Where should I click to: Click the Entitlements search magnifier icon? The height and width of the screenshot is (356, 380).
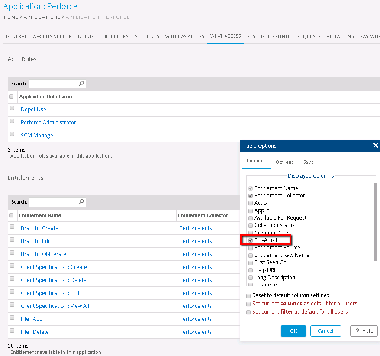81,202
